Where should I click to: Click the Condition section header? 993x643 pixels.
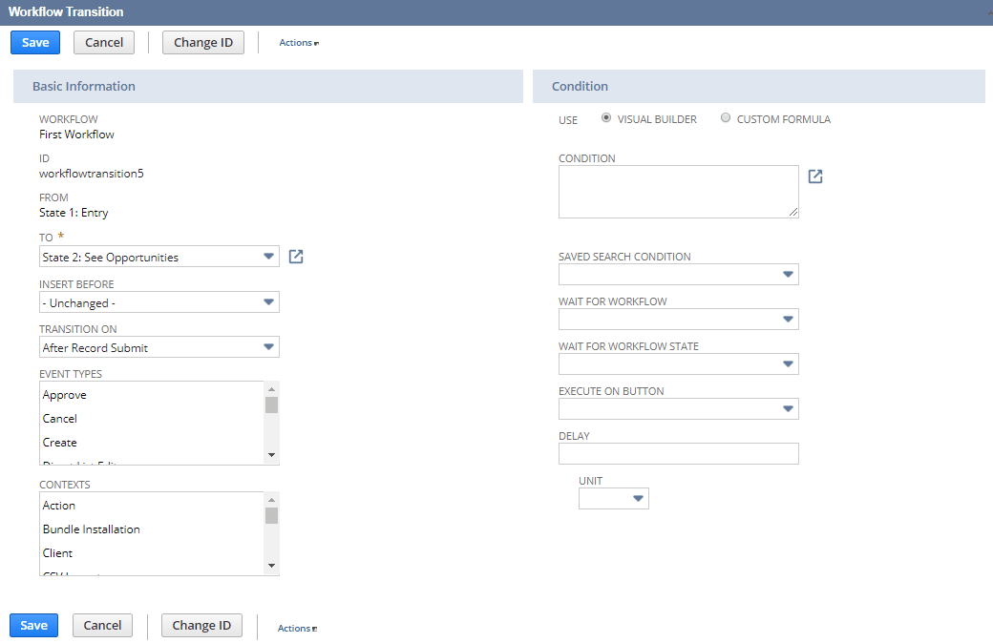(x=759, y=86)
